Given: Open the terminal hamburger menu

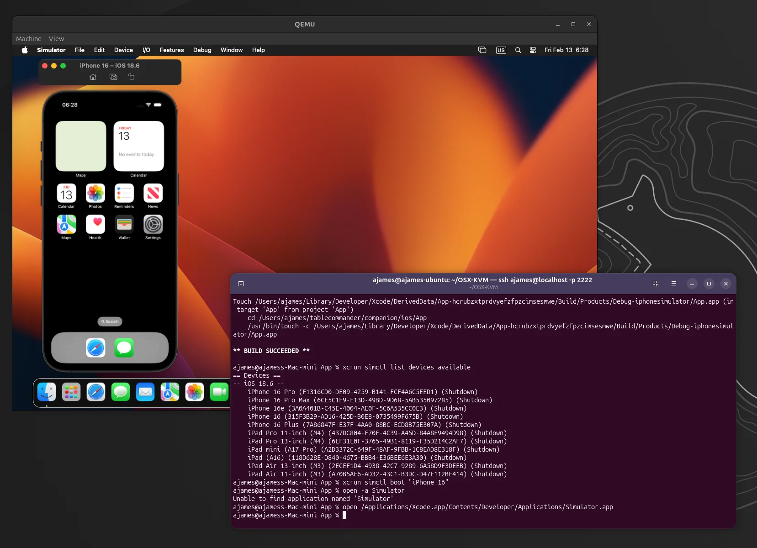Looking at the screenshot, I should tap(673, 284).
